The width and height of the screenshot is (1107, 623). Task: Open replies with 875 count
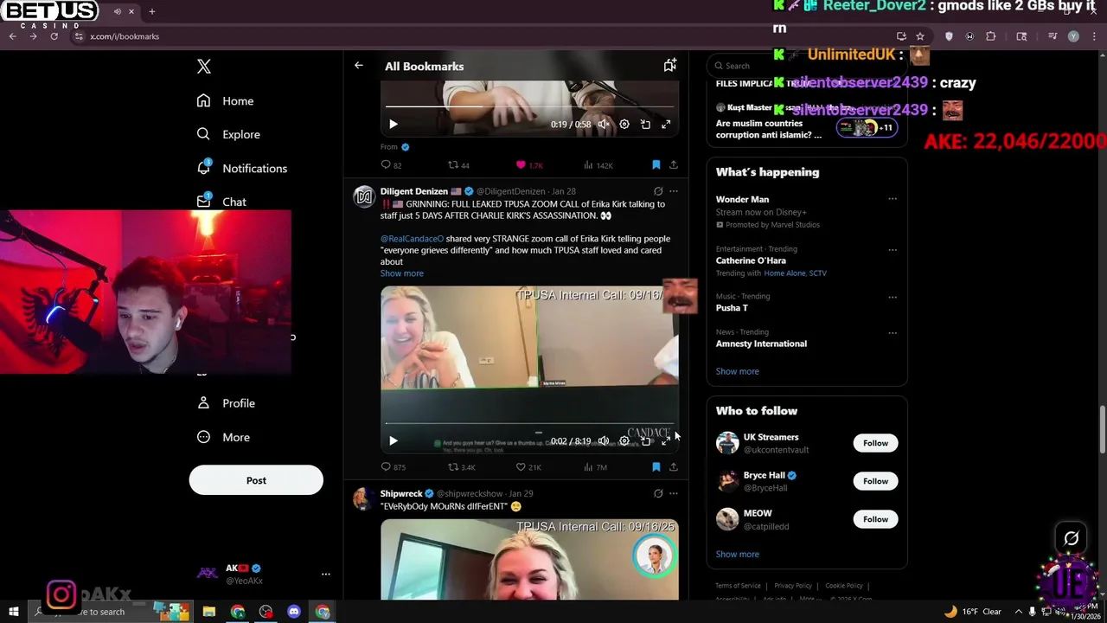(394, 467)
